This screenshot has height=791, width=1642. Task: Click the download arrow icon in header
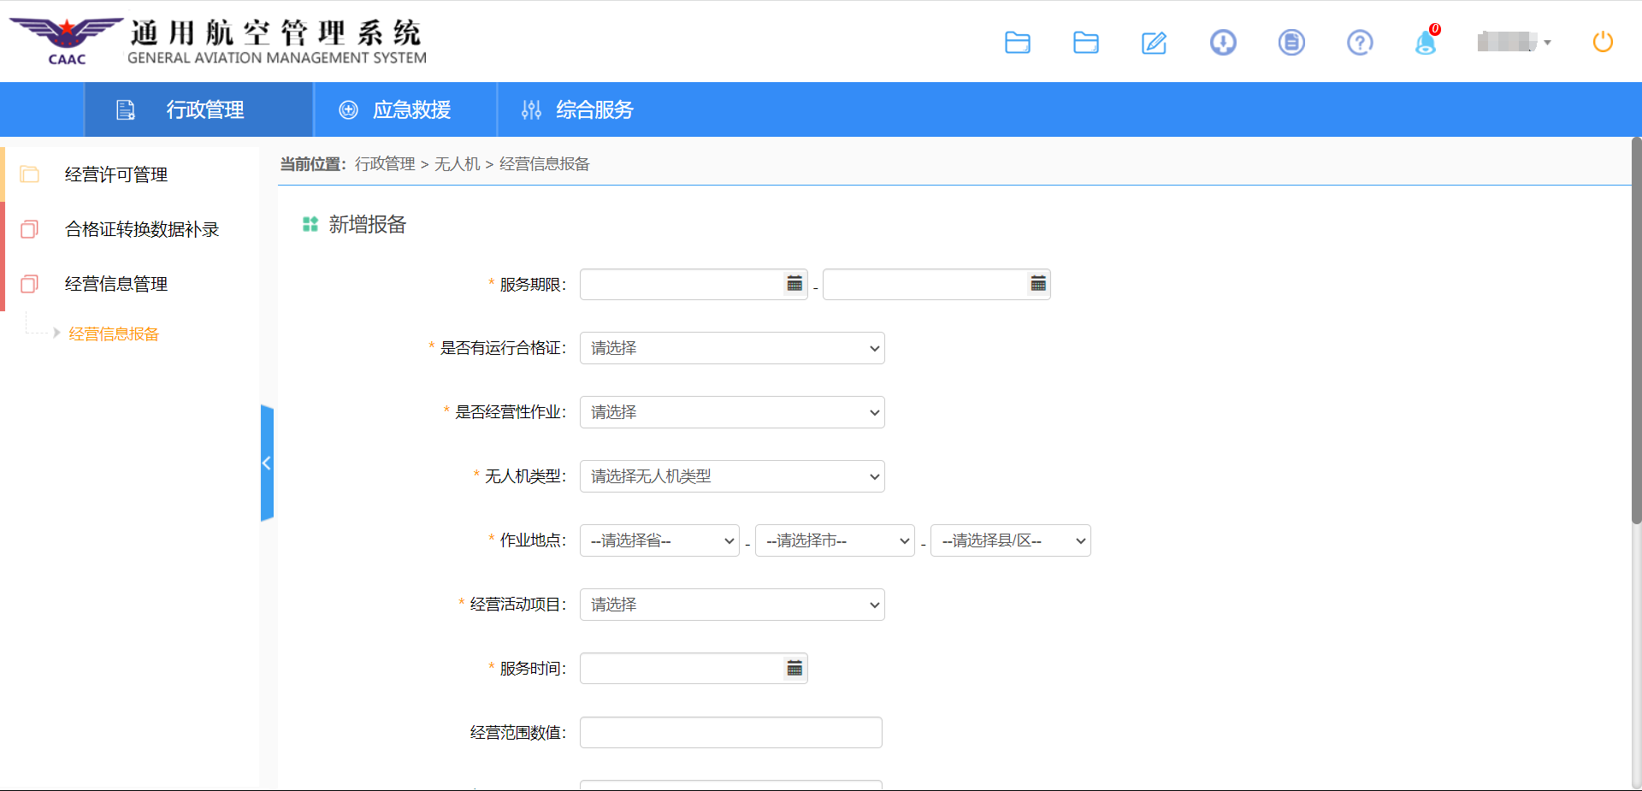pyautogui.click(x=1223, y=43)
